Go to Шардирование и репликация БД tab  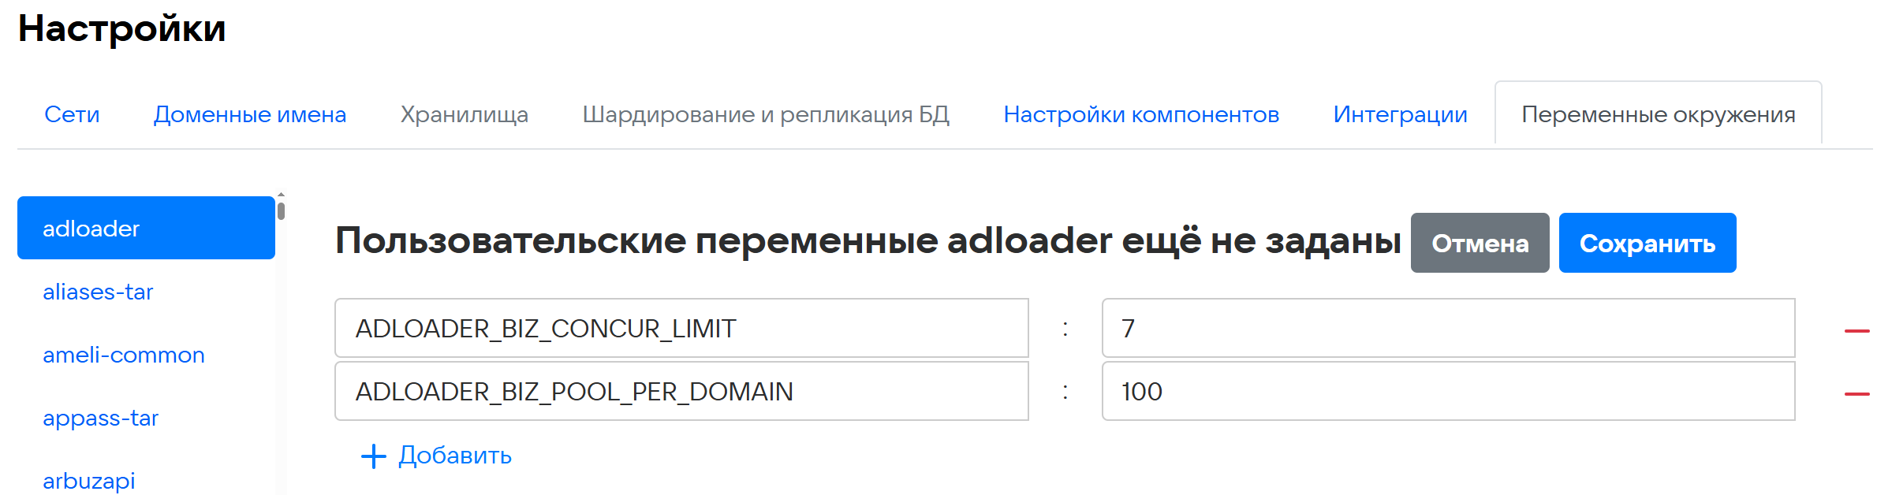click(766, 115)
